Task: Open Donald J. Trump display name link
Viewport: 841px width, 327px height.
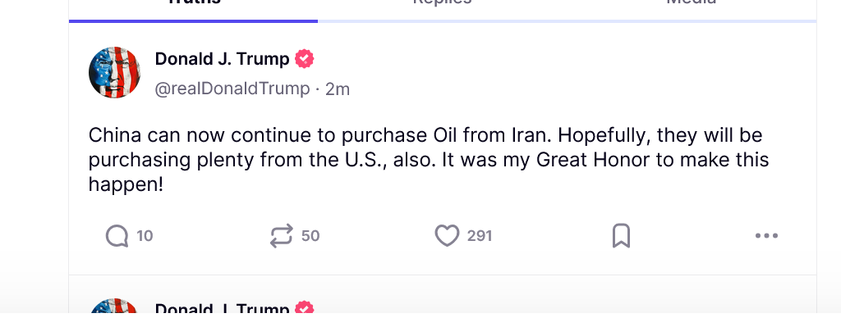Action: [x=222, y=59]
